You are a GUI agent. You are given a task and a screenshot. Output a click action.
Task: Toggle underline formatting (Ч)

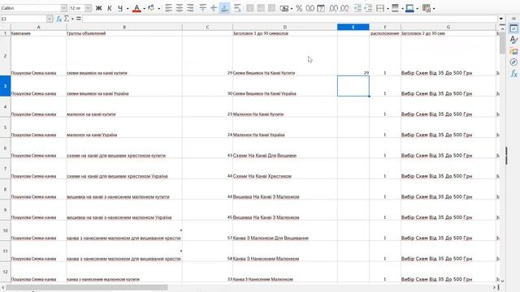click(120, 8)
